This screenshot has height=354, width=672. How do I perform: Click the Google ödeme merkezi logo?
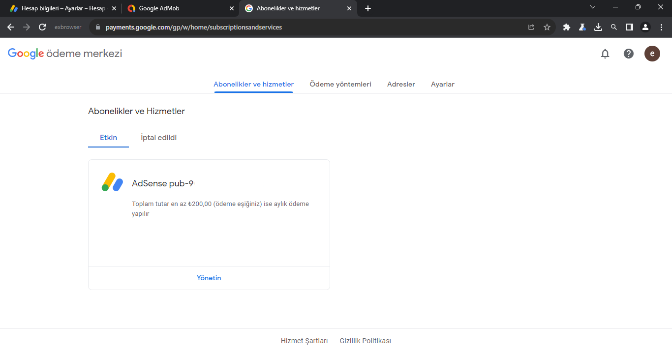click(x=65, y=54)
